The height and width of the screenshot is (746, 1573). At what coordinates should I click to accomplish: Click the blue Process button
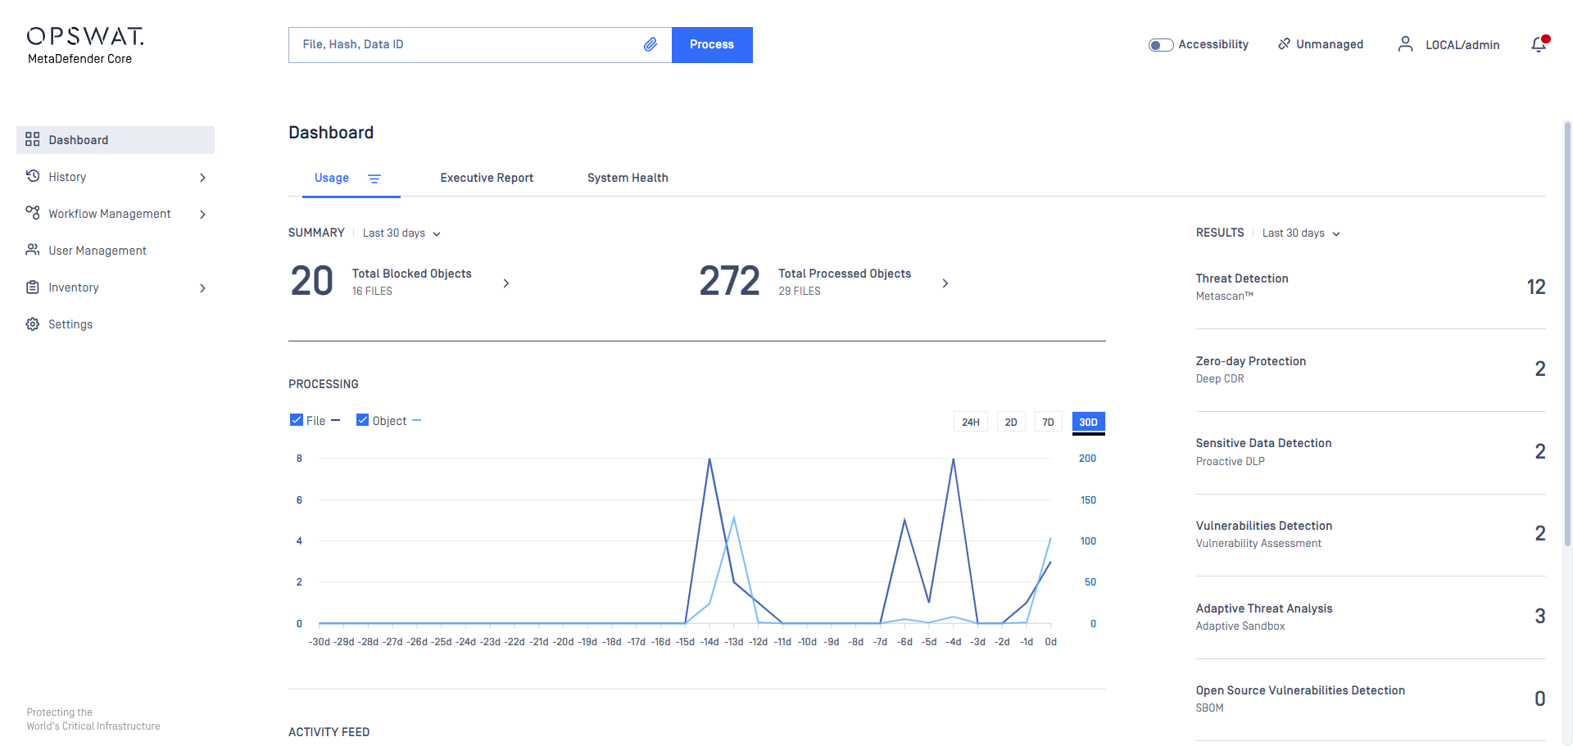pyautogui.click(x=712, y=45)
